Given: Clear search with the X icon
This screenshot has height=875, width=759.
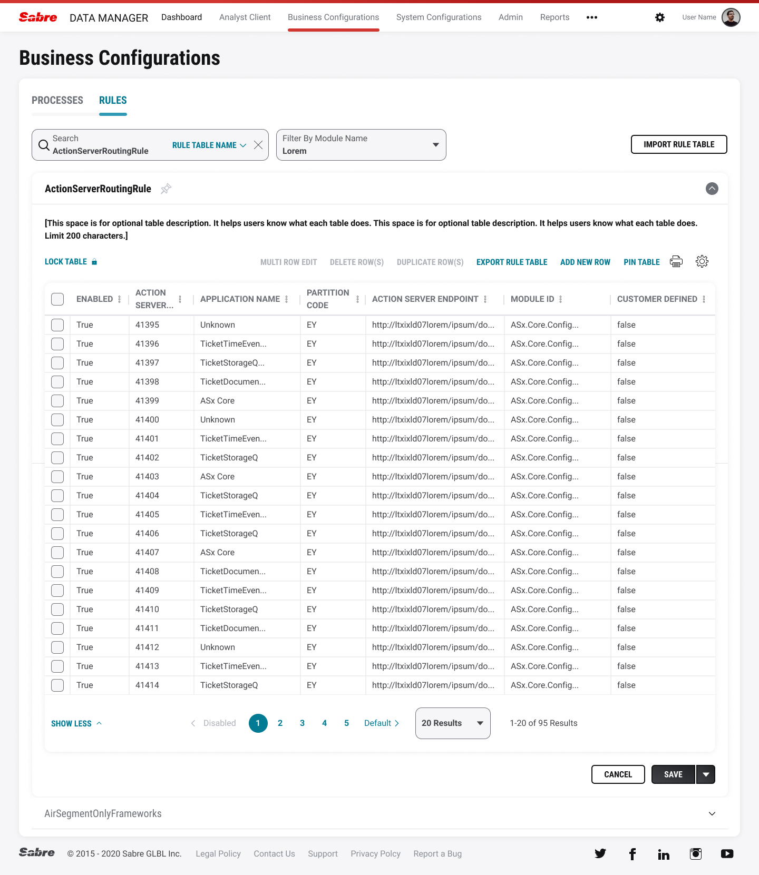Looking at the screenshot, I should click(258, 145).
